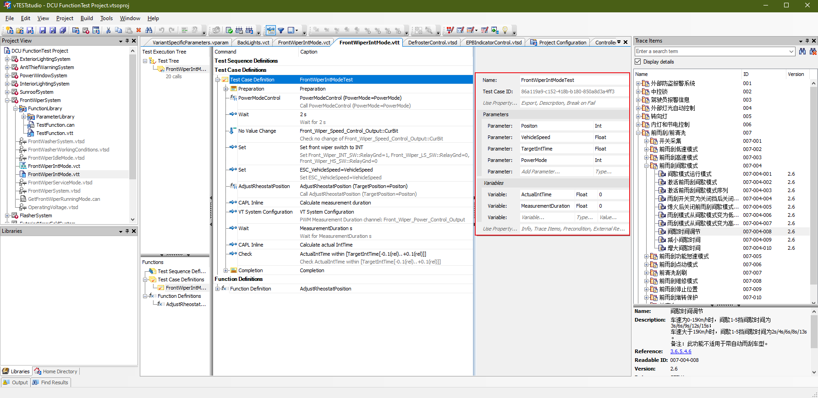Click the red X delete icon
Screen dimensions: 818x398
pos(139,30)
